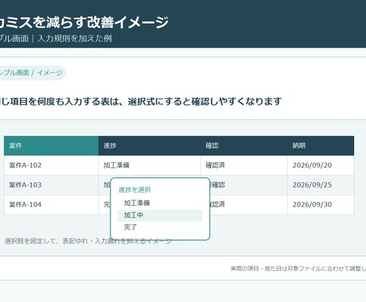Click 確認済 in 案件A-102 row

pyautogui.click(x=244, y=165)
